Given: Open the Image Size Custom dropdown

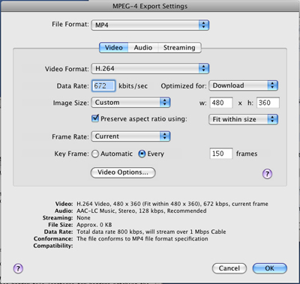Looking at the screenshot, I should point(130,103).
